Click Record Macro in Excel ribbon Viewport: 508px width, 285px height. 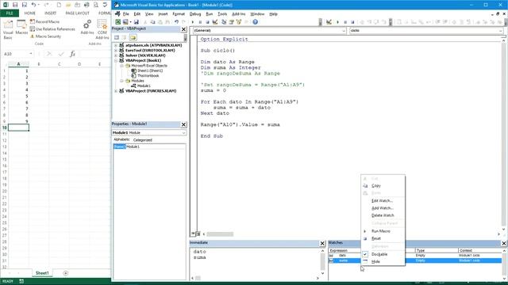point(44,21)
